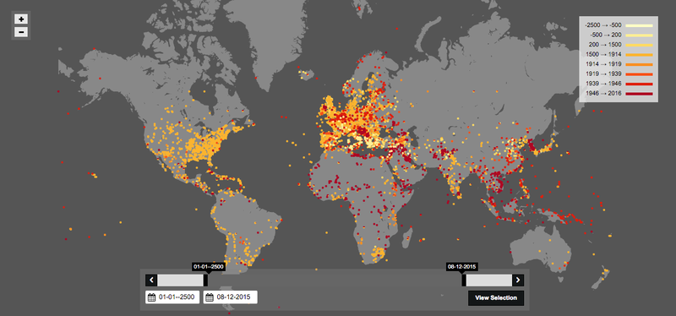The height and width of the screenshot is (316, 676).
Task: Click the 01-01--2500 timeline tooltip marker
Action: point(208,267)
